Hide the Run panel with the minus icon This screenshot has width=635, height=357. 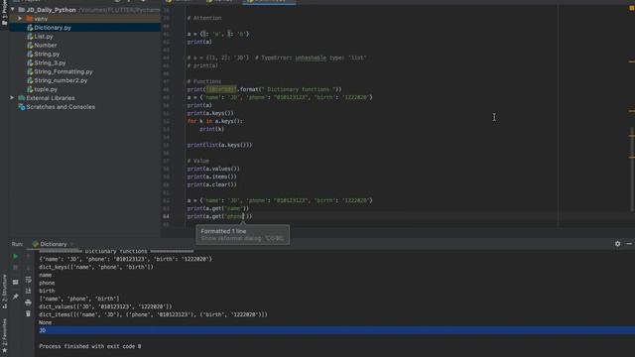click(x=629, y=244)
